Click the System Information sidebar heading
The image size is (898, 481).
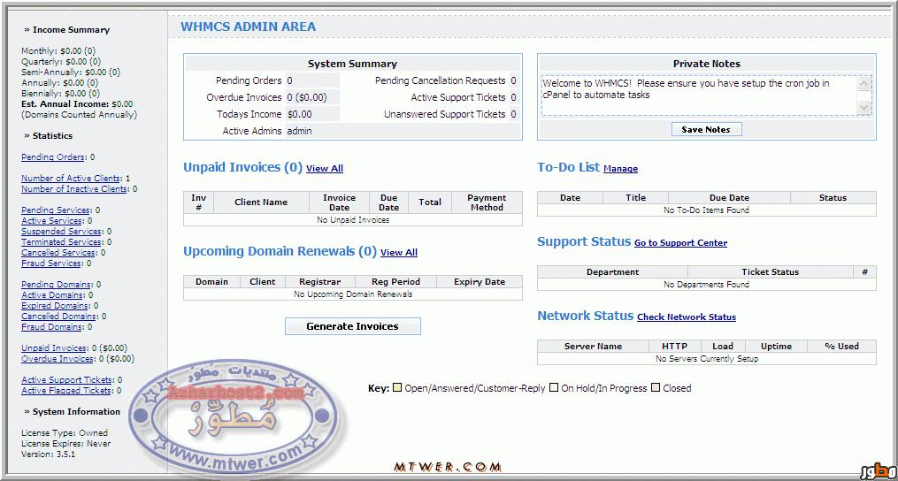tap(76, 412)
